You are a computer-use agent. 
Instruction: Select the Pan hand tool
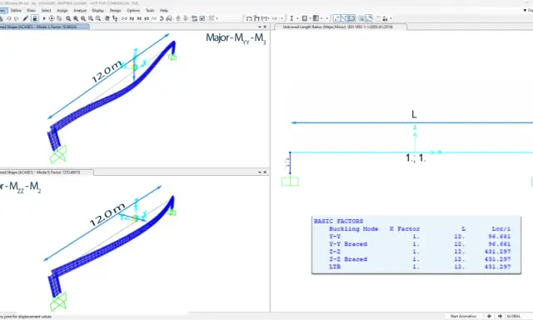(107, 18)
